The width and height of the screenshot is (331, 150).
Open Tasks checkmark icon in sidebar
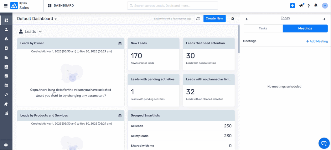click(x=6, y=76)
